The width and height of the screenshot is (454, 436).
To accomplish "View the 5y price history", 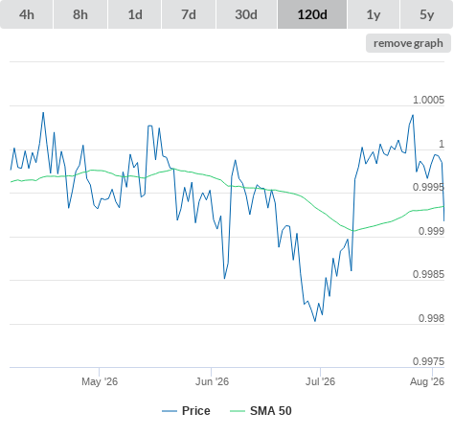I will pyautogui.click(x=427, y=14).
